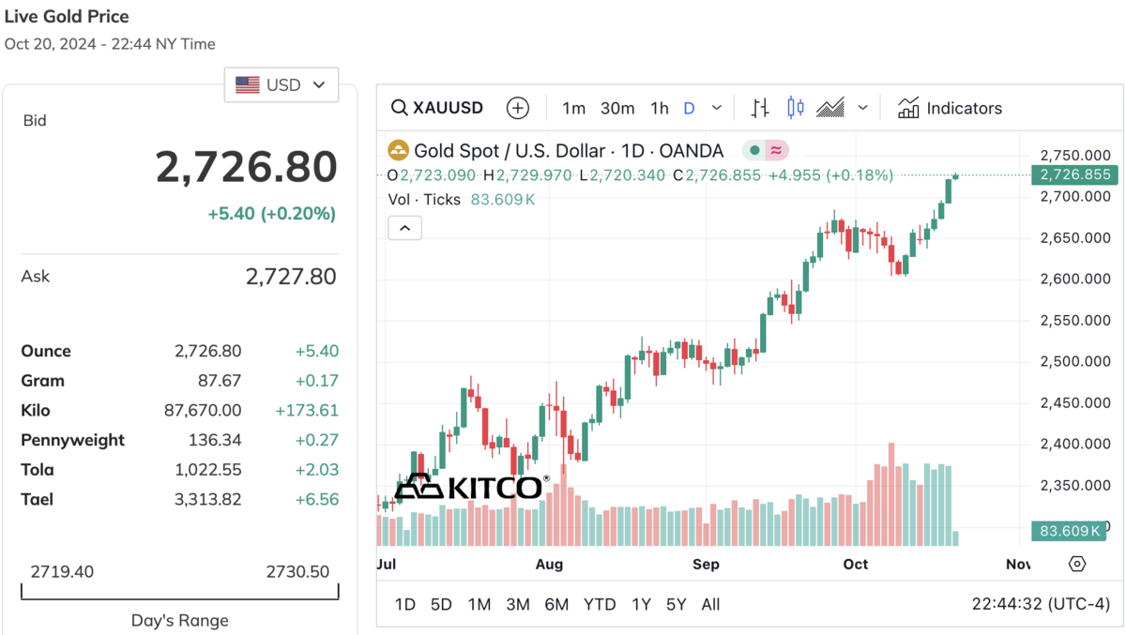This screenshot has height=635, width=1126.
Task: Click the Day's Range label
Action: coord(179,620)
